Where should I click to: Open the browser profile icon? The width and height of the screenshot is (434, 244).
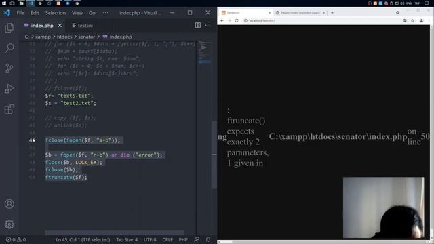click(422, 20)
